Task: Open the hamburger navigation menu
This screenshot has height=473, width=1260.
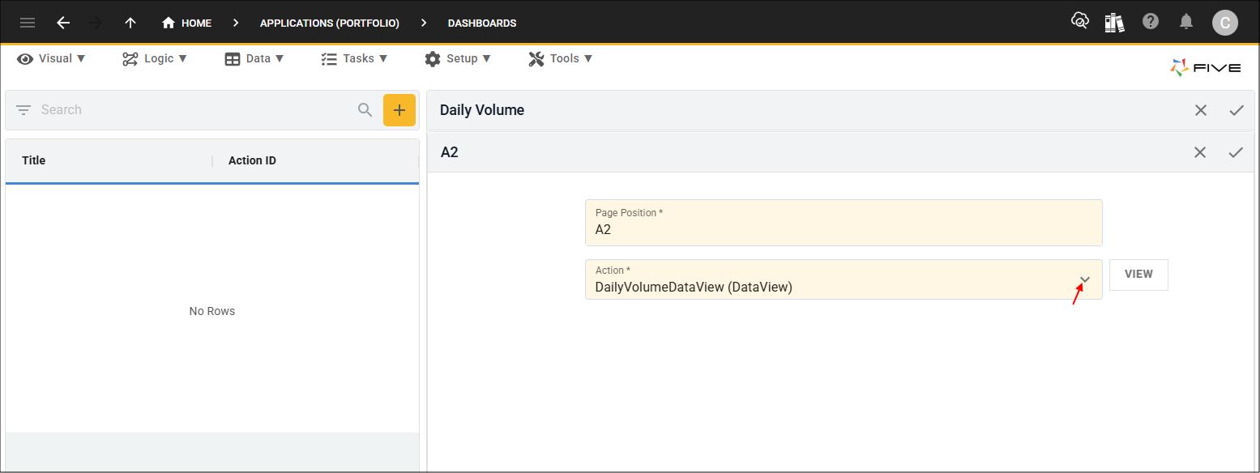Action: (x=28, y=23)
